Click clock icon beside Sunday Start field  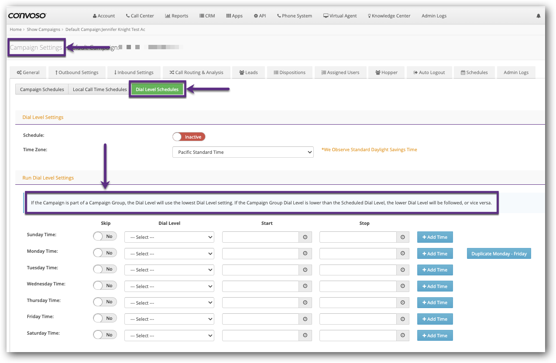click(305, 237)
